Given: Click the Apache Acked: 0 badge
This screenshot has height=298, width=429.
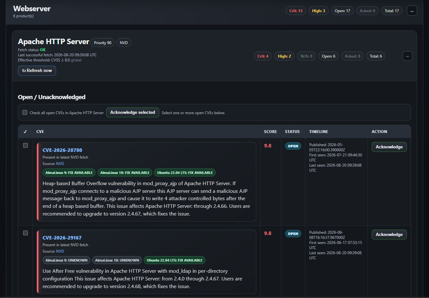Looking at the screenshot, I should pyautogui.click(x=352, y=56).
